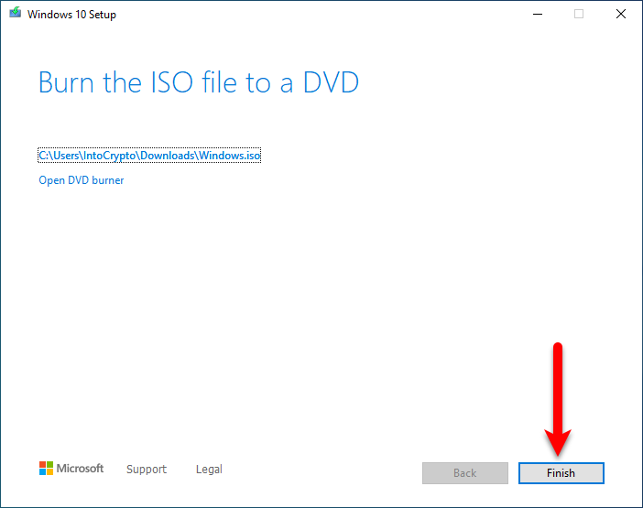Click the greyed-out Back button
Screen dimensions: 643x508
465,473
